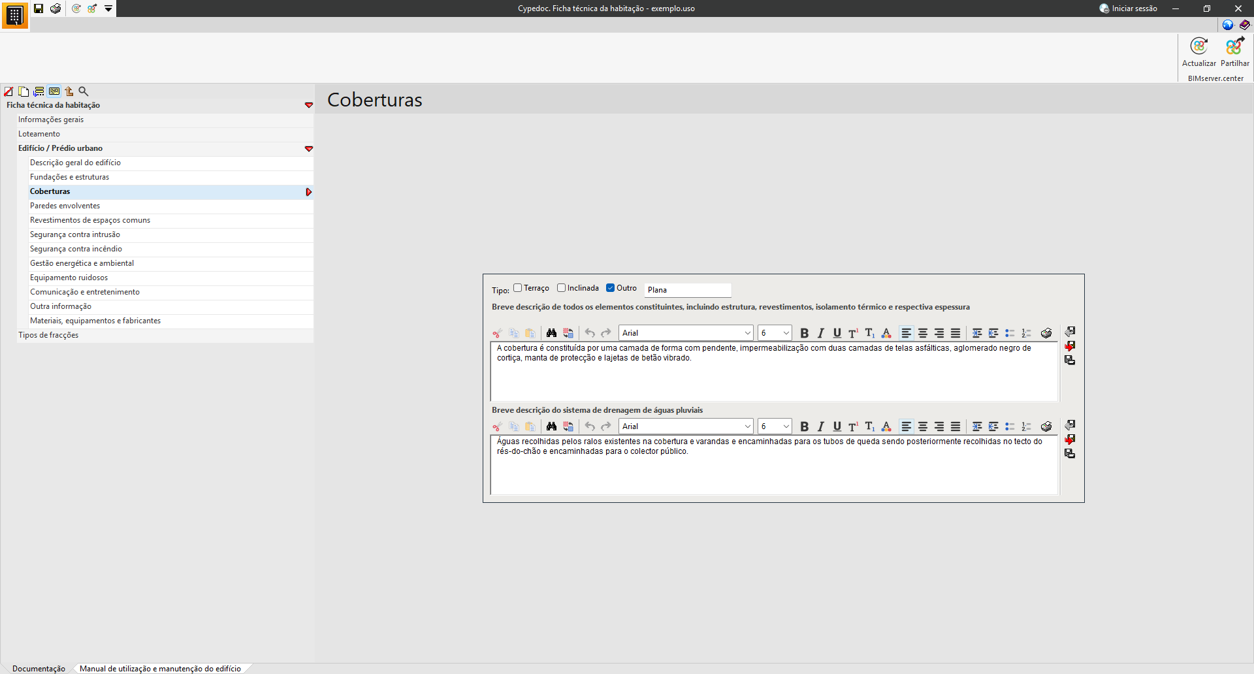Click the Plana text field next to Outro
This screenshot has height=674, width=1254.
pos(688,290)
